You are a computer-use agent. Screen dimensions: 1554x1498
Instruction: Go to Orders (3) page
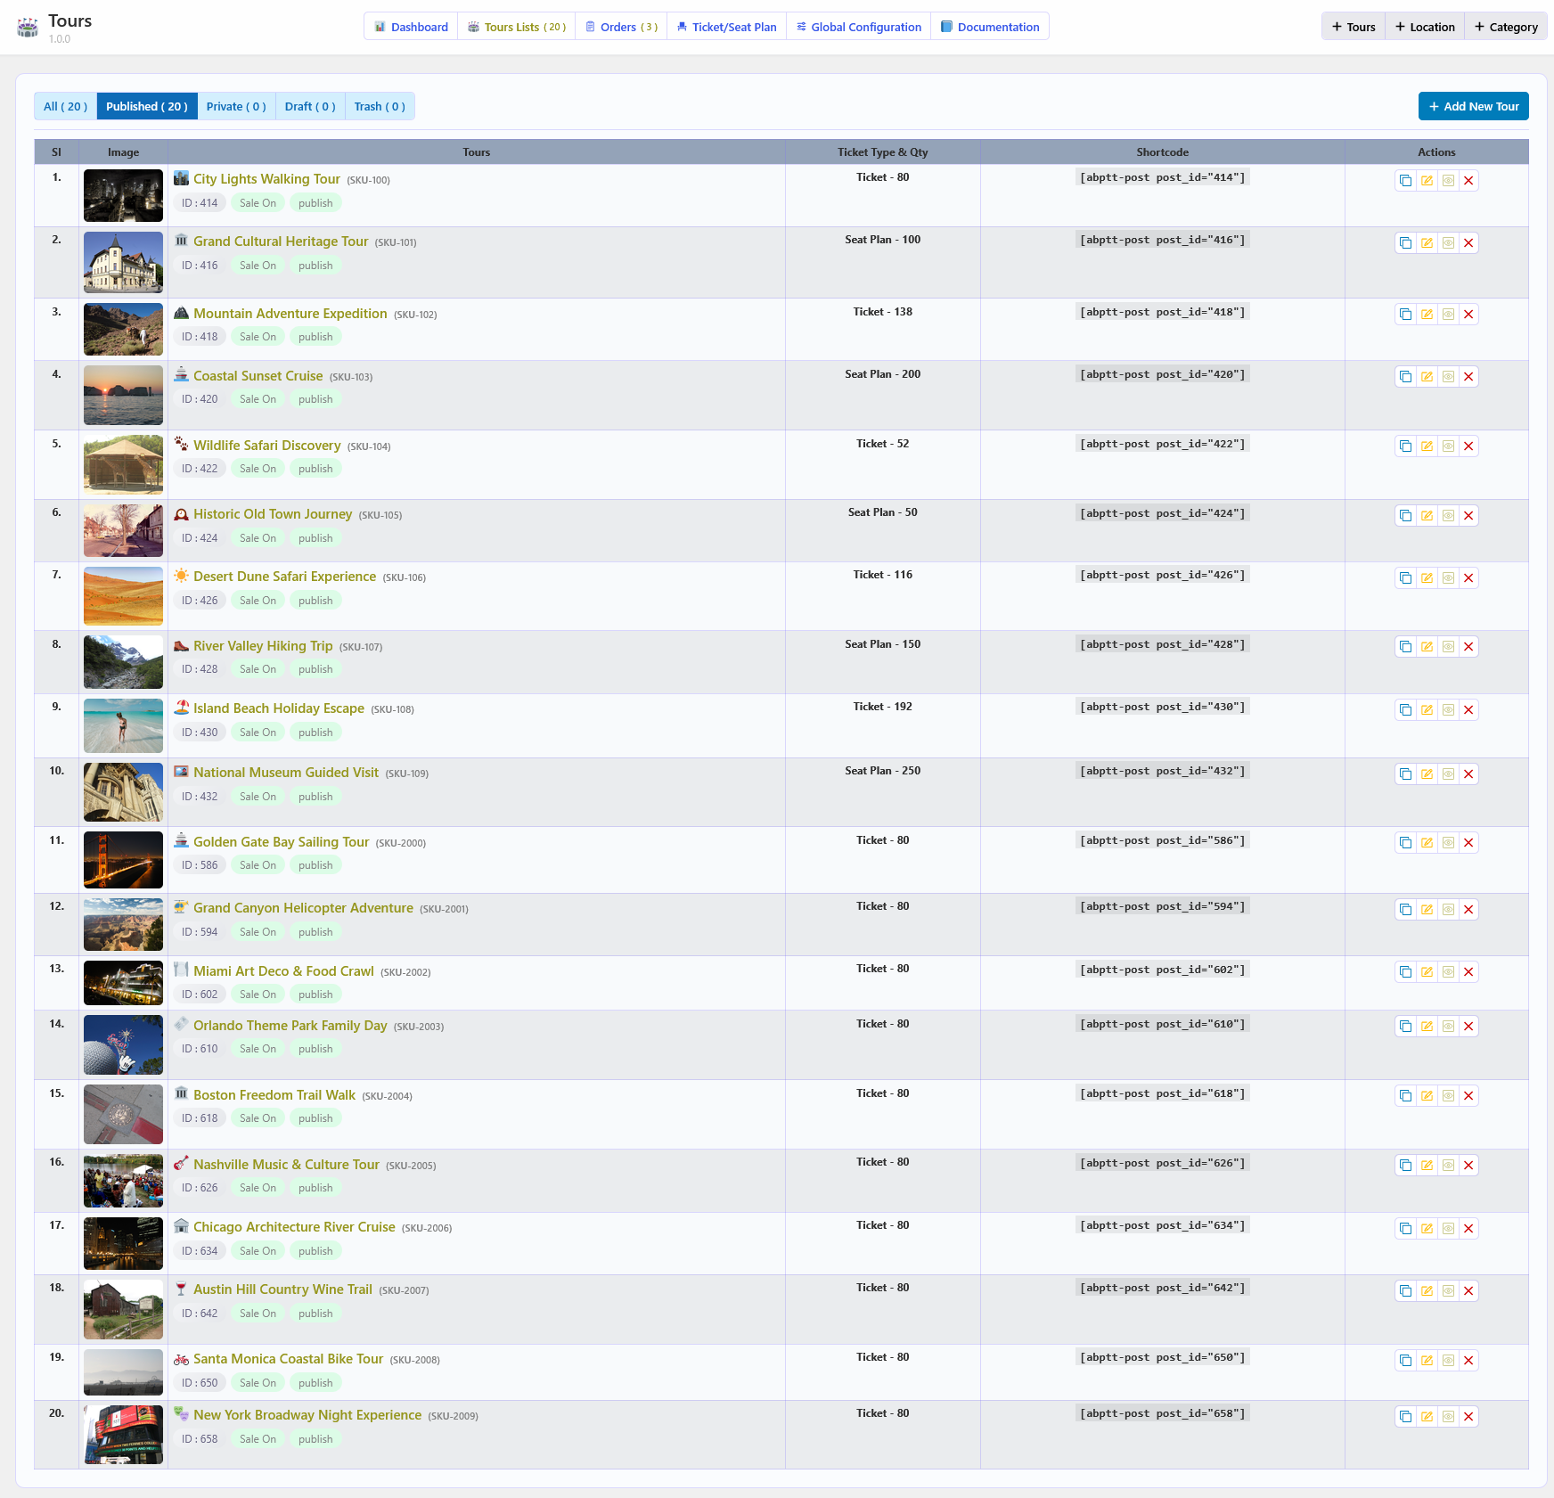pos(621,27)
